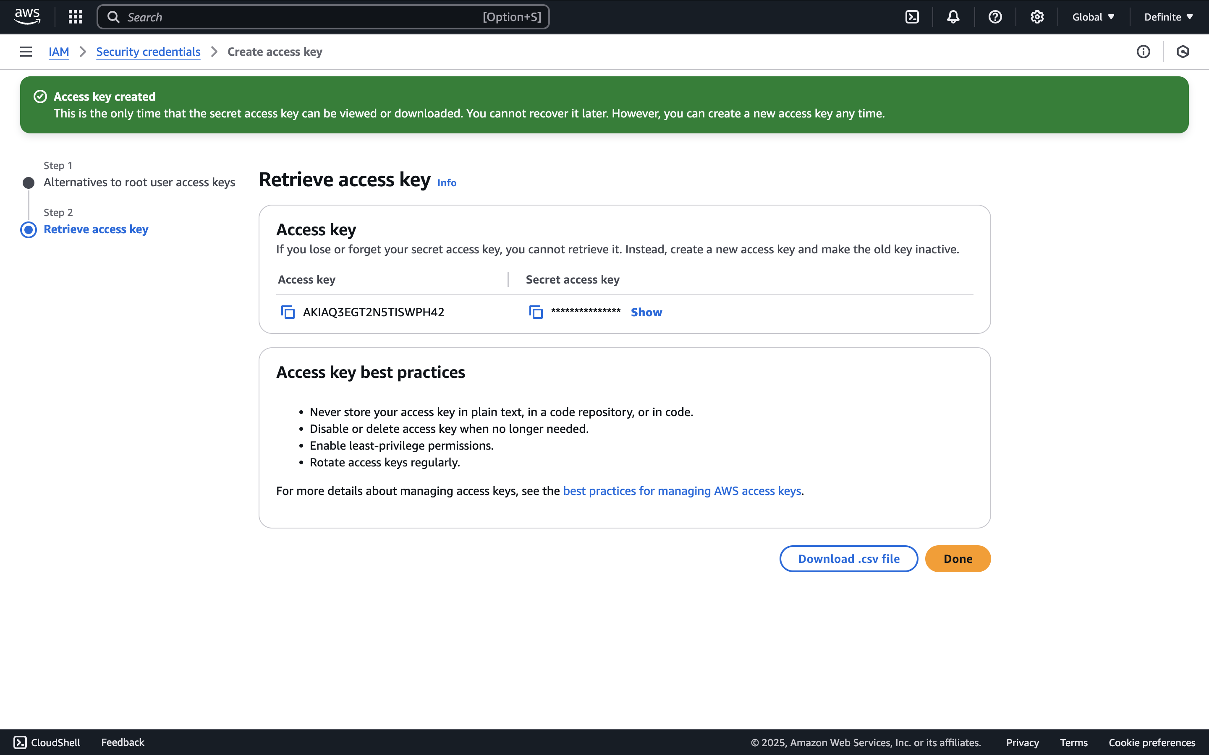
Task: Open the AWS services grid menu
Action: point(76,17)
